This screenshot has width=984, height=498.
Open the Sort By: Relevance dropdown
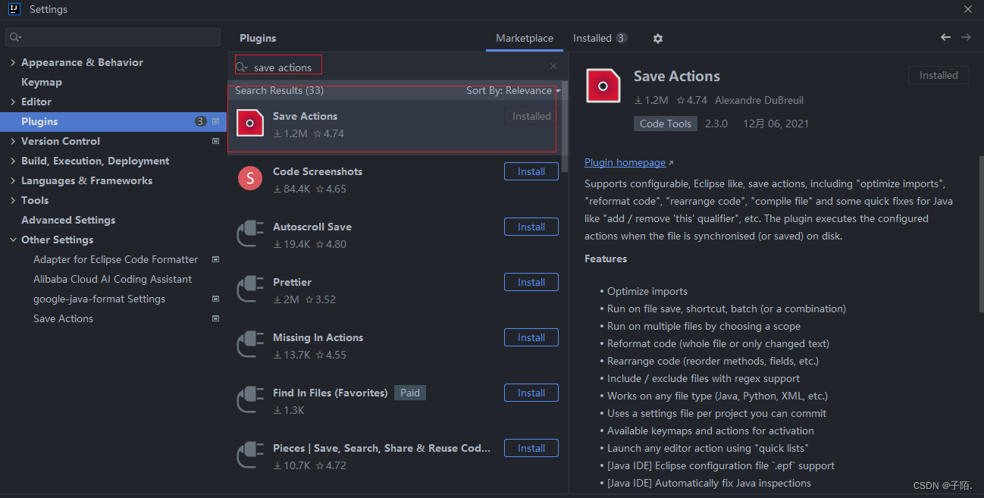[x=513, y=90]
